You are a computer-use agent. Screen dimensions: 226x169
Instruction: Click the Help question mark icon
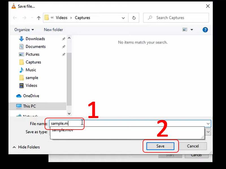click(205, 30)
